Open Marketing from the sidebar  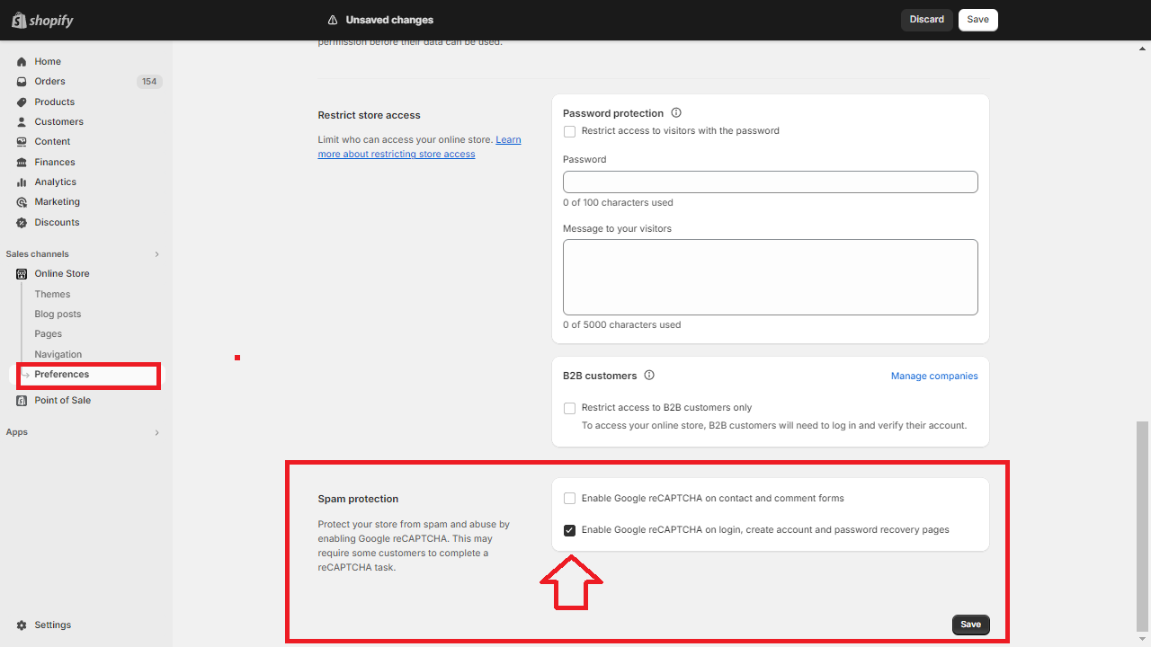22,201
